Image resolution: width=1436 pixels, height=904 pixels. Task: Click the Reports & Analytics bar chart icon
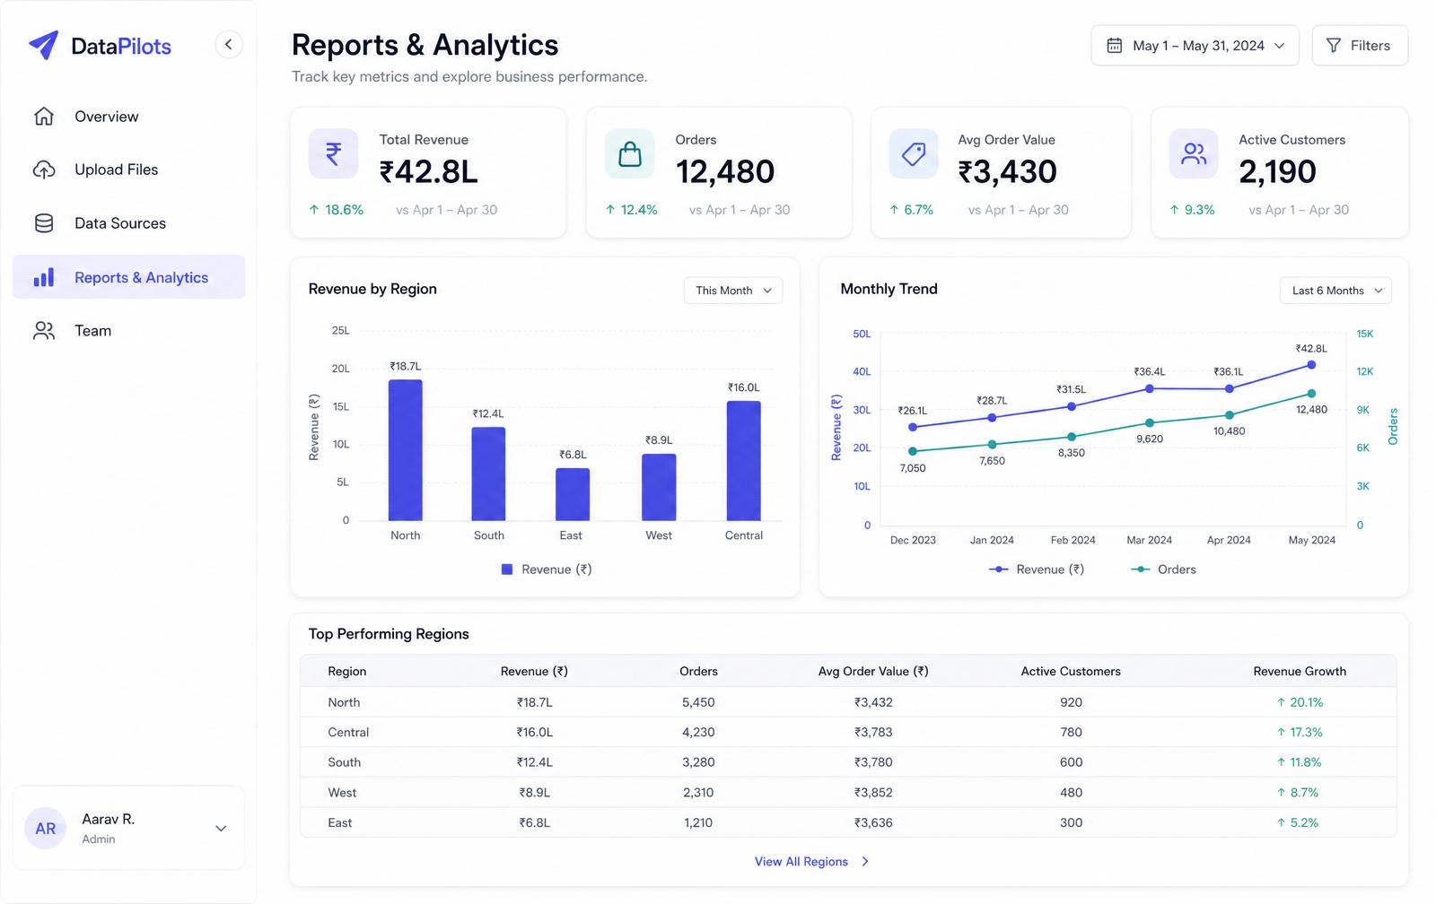click(x=44, y=277)
